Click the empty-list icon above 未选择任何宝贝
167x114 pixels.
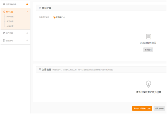148,36
